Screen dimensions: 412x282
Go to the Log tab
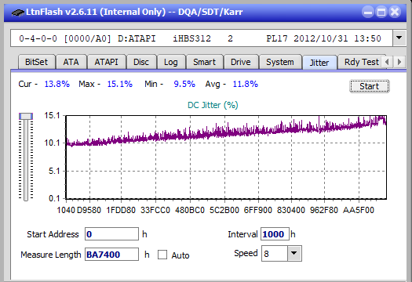point(171,62)
